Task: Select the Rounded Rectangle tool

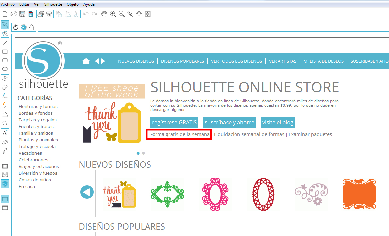Action: click(x=5, y=60)
